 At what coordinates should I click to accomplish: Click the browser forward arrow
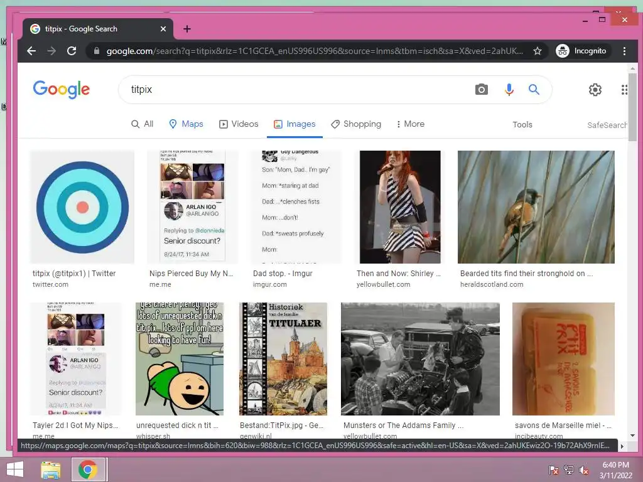(51, 51)
